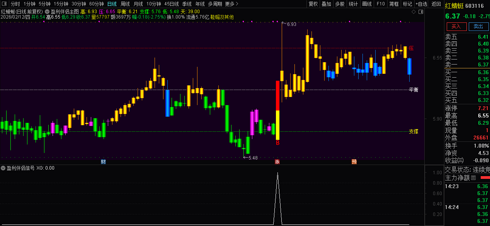Viewport: 490px width, 226px height.
Task: Click the 涨停 value 7.21
Action: click(x=483, y=108)
